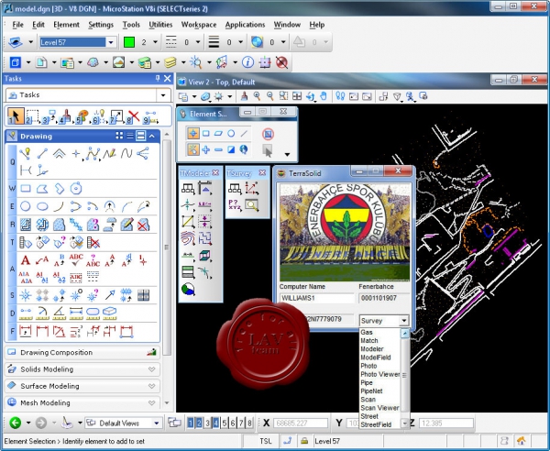Toggle view 4 button in view groups
Screen dimensions: 550x451
point(215,423)
